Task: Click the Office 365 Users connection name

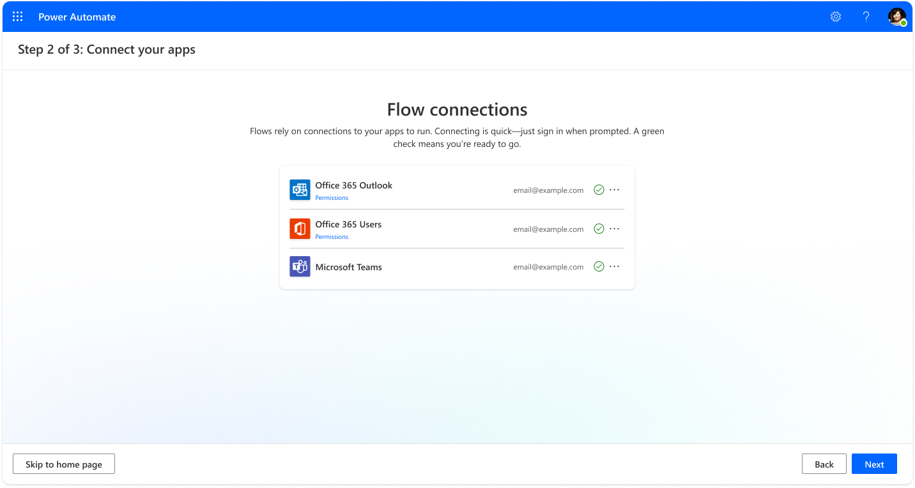Action: (x=348, y=224)
